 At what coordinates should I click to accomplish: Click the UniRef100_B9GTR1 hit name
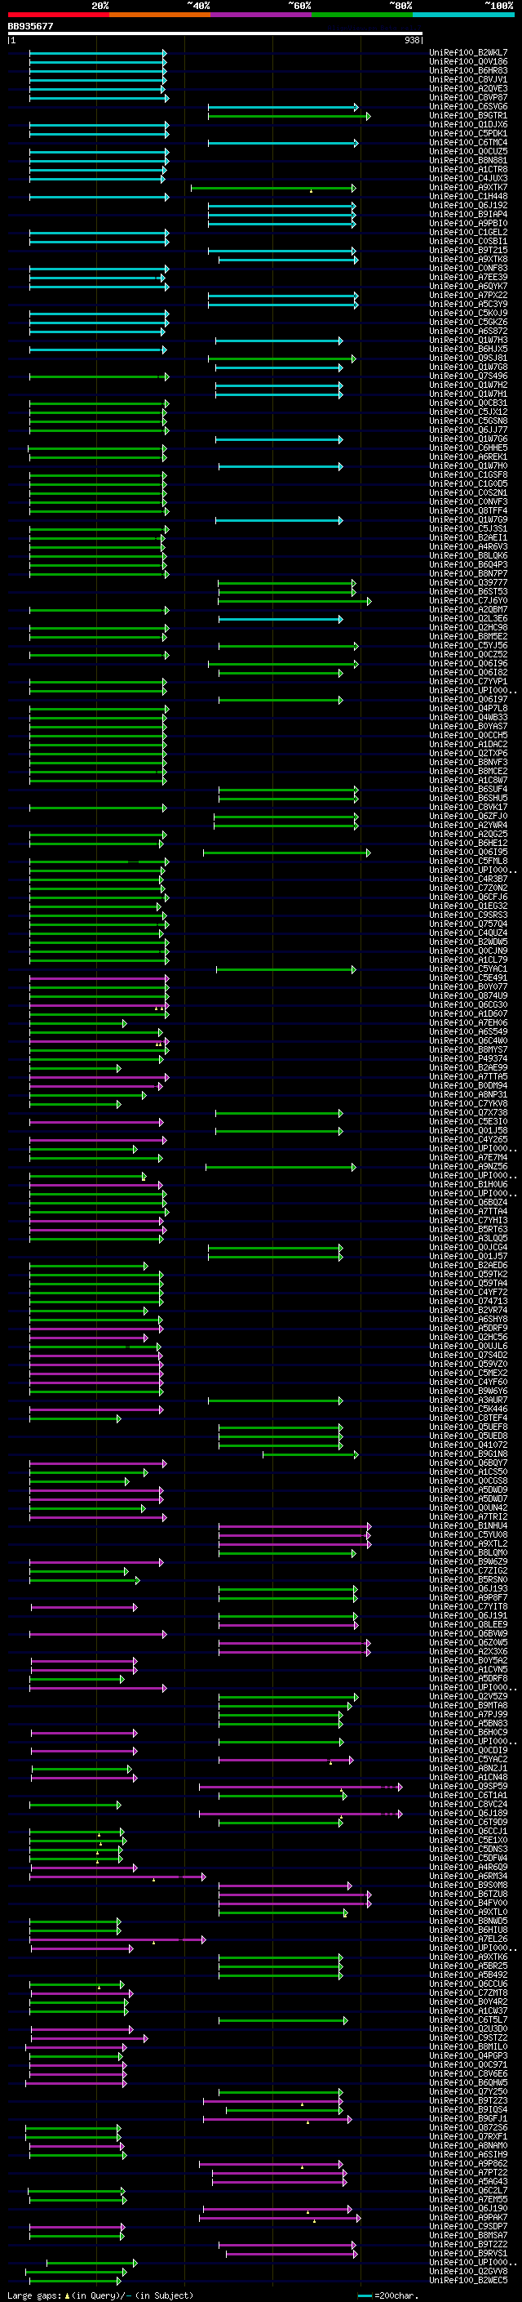point(467,115)
